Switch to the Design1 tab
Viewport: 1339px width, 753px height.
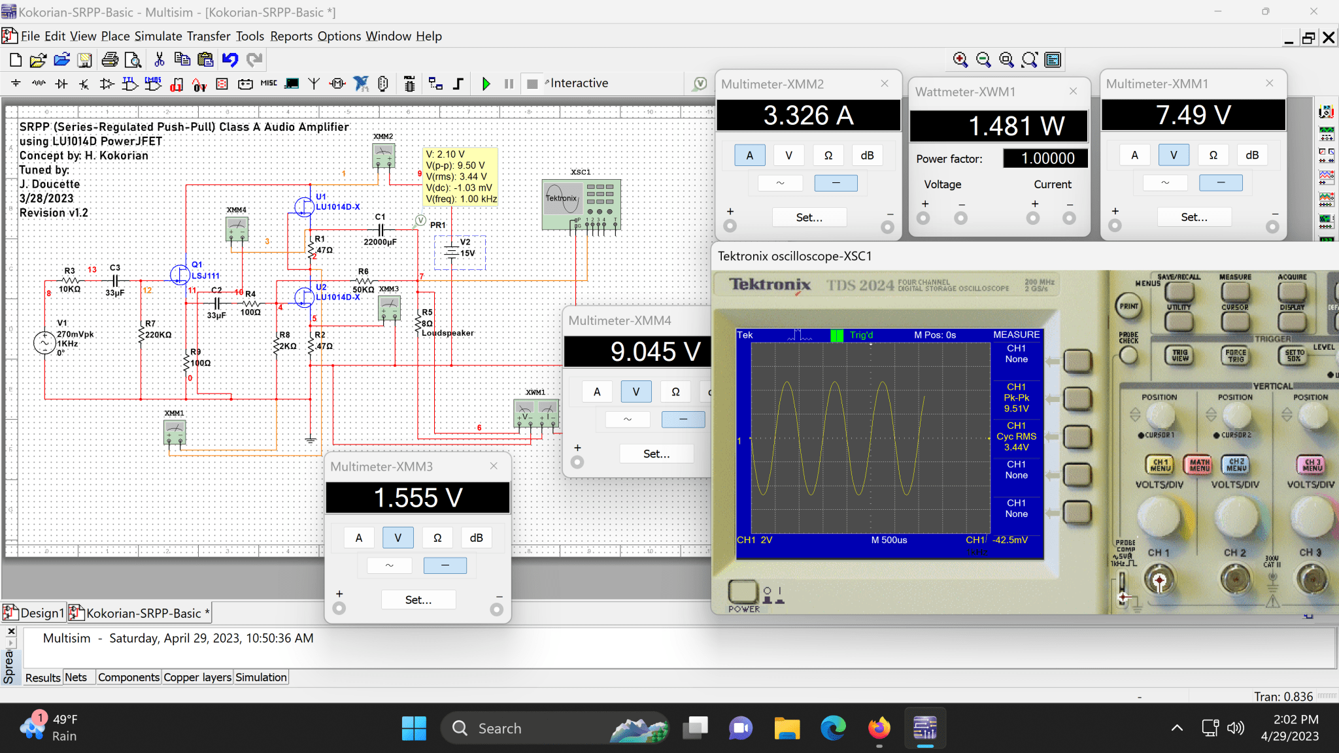click(34, 613)
